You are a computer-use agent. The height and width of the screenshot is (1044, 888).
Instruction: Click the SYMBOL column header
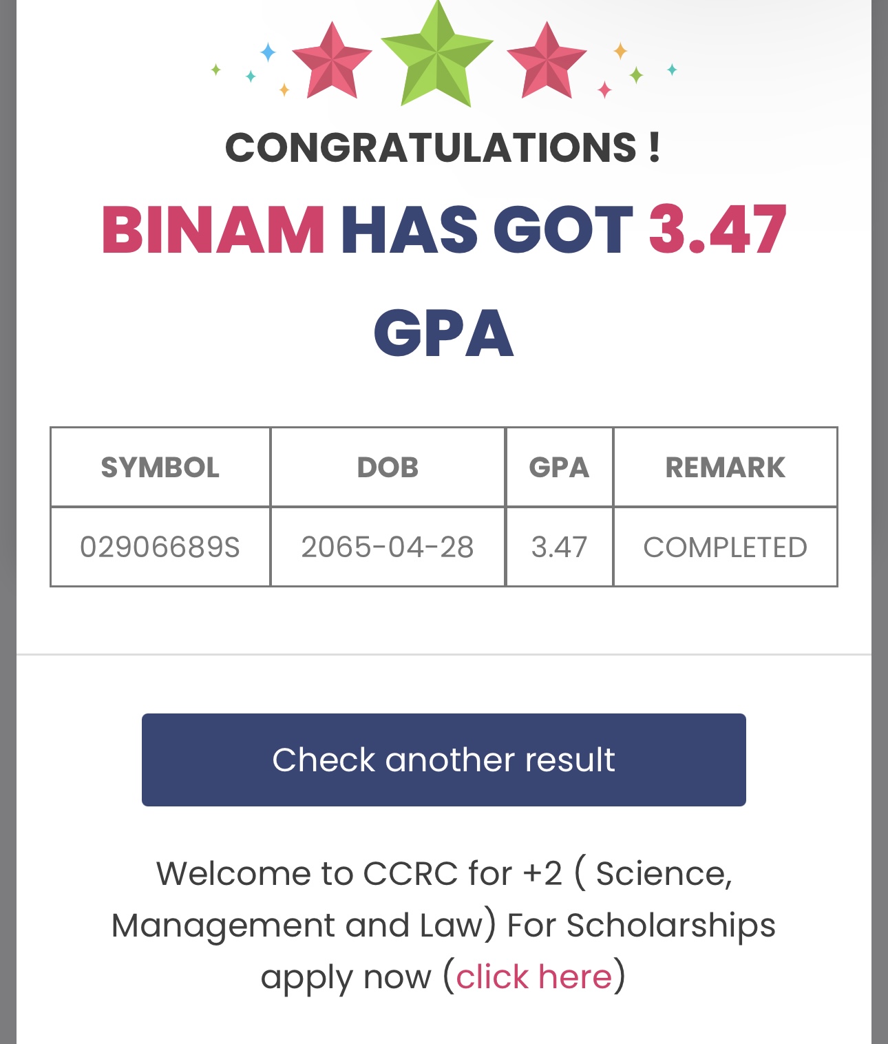point(160,468)
